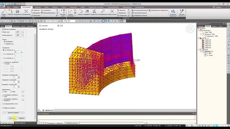230x129 pixels.
Task: Click the Structured mesh (Структурированная) icon
Action: [x=133, y=13]
